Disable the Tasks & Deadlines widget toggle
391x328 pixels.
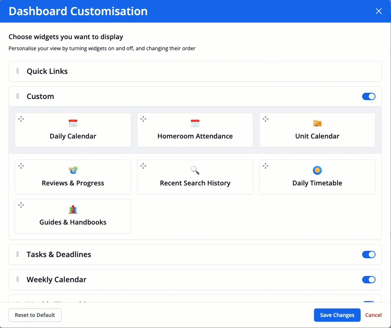coord(368,254)
